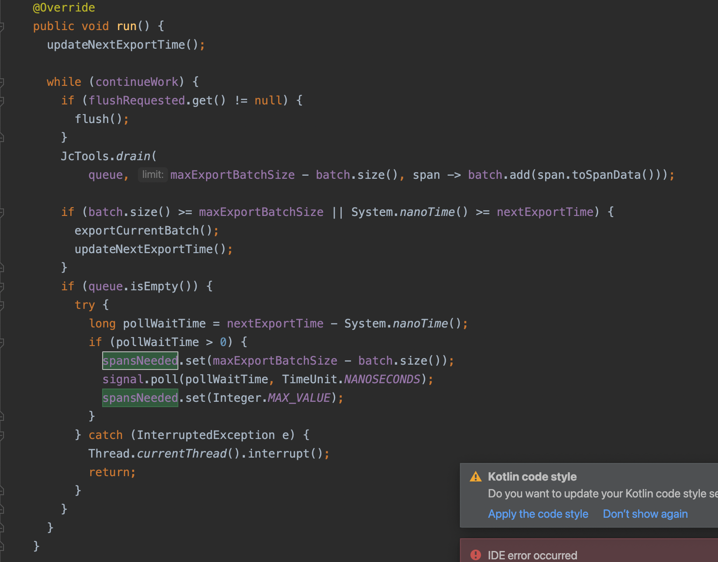The height and width of the screenshot is (562, 718).
Task: Click the signal.poll call
Action: coord(140,379)
